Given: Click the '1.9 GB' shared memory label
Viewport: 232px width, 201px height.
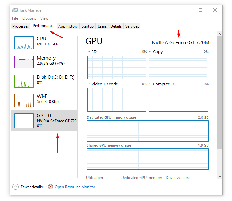Looking at the screenshot, I should click(x=203, y=145).
